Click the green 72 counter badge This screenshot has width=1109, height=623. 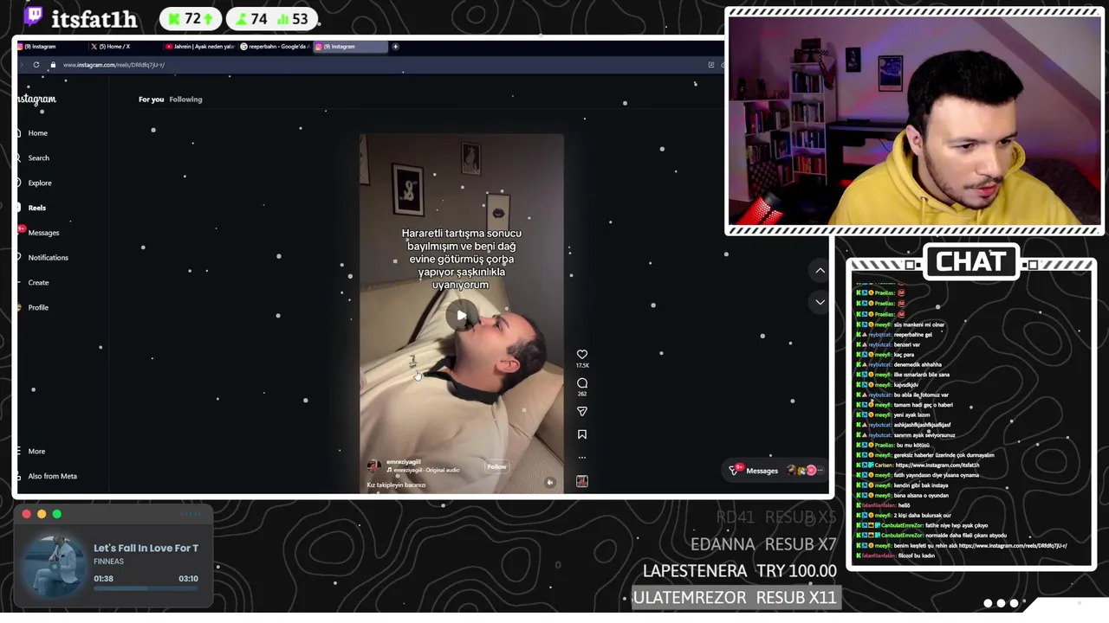click(190, 19)
